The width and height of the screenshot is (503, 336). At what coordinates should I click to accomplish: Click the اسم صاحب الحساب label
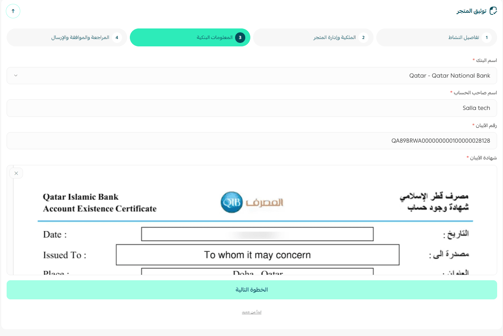(x=476, y=93)
